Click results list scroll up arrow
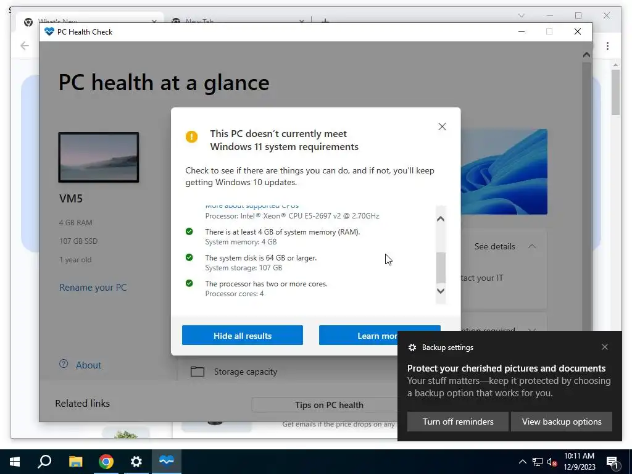 point(441,219)
